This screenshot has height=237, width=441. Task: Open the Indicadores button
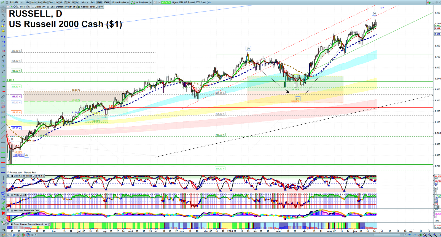pos(140,2)
